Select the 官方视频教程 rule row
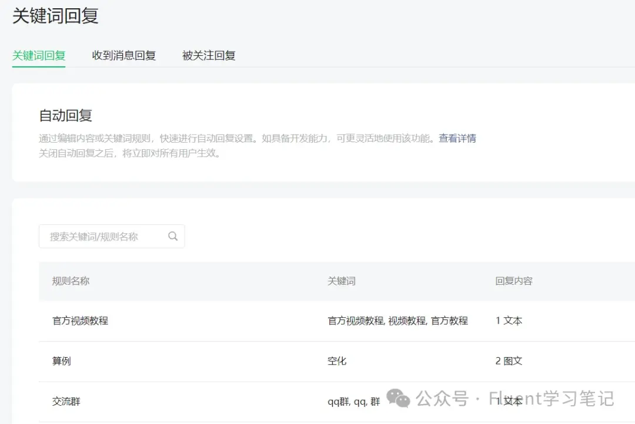 pyautogui.click(x=337, y=321)
